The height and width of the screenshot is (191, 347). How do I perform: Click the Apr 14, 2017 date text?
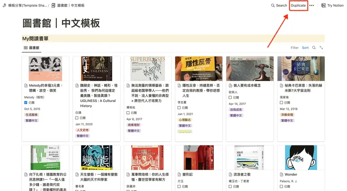237,104
